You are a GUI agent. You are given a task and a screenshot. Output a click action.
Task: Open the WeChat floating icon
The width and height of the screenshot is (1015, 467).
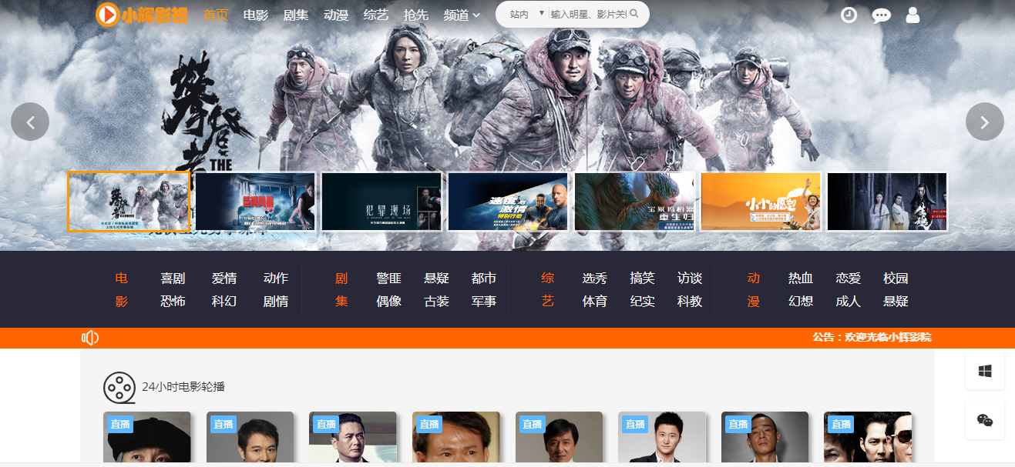(x=985, y=420)
